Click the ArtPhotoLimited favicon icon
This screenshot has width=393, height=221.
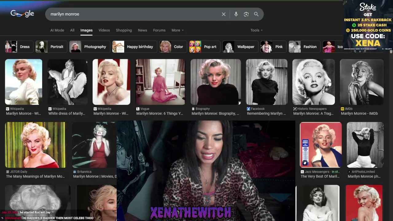click(x=349, y=172)
